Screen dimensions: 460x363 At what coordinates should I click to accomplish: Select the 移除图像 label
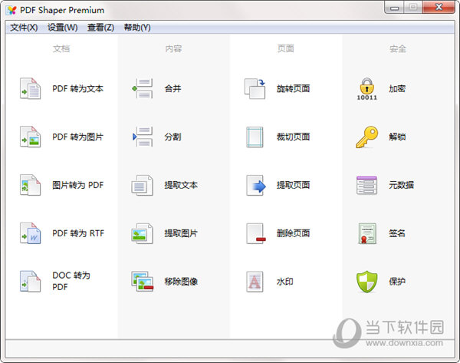[181, 282]
